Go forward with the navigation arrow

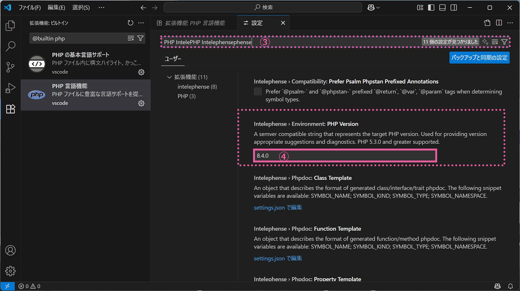154,8
